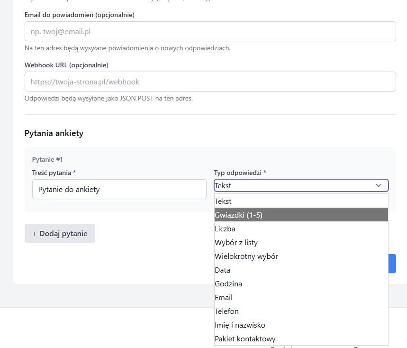The width and height of the screenshot is (407, 348).
Task: Choose Email answer type option
Action: pyautogui.click(x=301, y=298)
